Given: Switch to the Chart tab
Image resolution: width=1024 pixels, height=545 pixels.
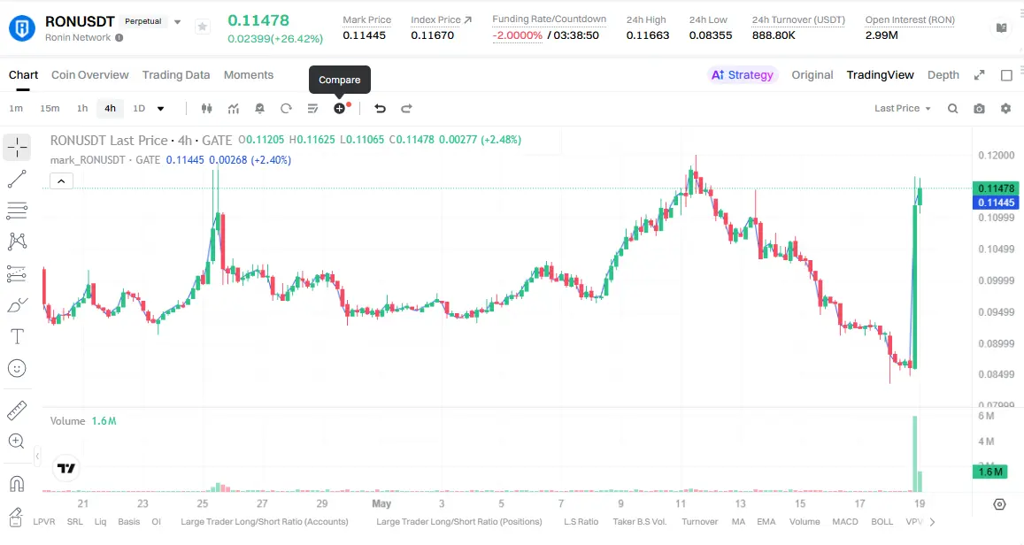Looking at the screenshot, I should point(24,75).
